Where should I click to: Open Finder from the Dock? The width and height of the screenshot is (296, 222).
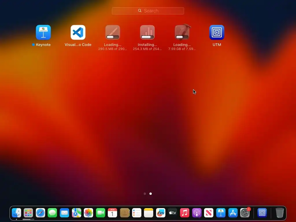(x=16, y=213)
